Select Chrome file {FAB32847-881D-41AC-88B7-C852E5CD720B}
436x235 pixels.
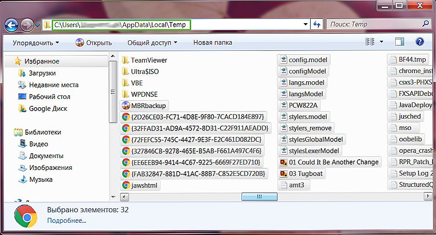194,174
